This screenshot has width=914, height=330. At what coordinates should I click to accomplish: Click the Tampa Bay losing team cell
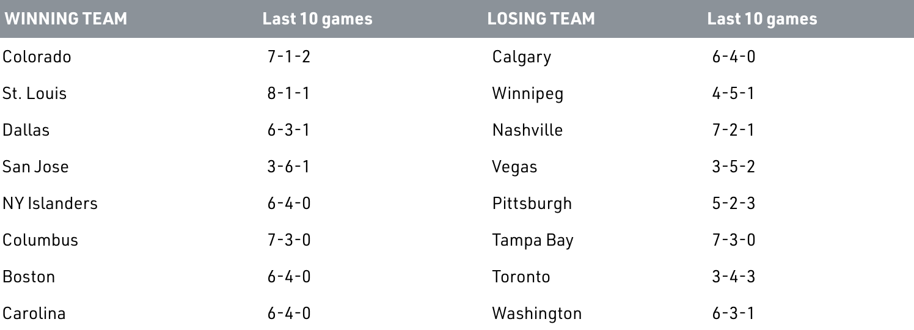click(x=533, y=241)
